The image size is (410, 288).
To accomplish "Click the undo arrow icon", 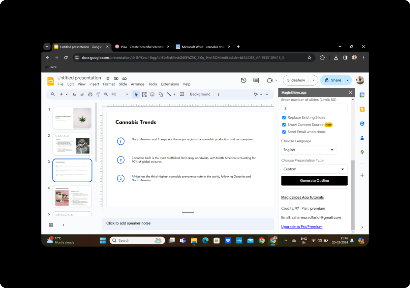I will coord(74,94).
